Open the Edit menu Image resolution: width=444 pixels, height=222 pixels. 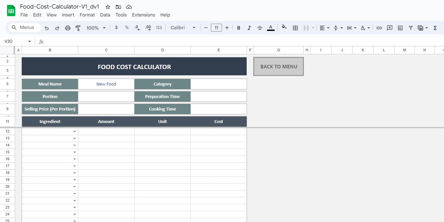tap(37, 15)
